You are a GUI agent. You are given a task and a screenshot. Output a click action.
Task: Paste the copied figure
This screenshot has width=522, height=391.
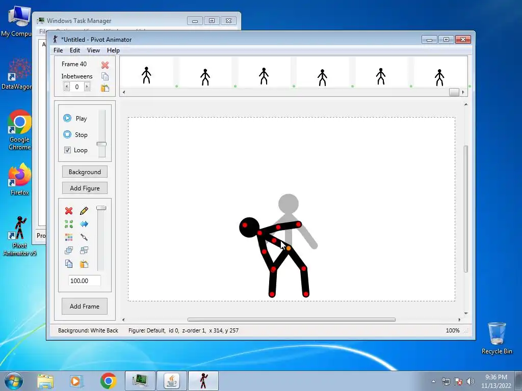tap(84, 264)
